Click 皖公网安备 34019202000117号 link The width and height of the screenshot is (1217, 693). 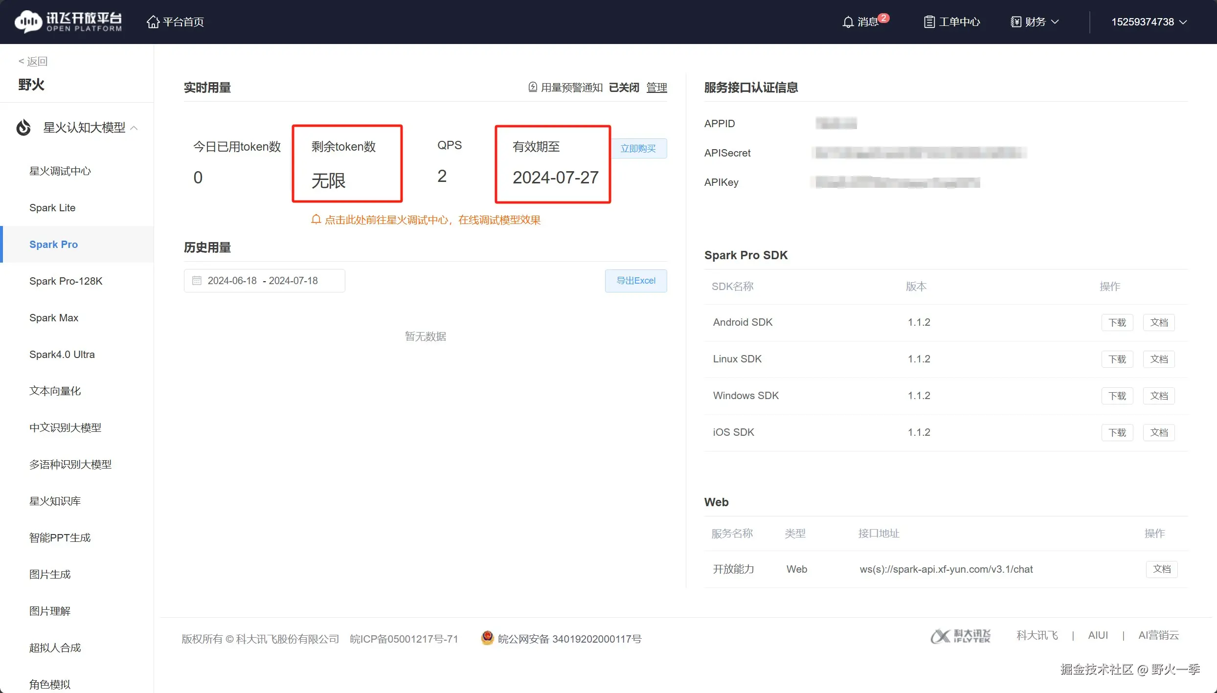[x=569, y=639]
